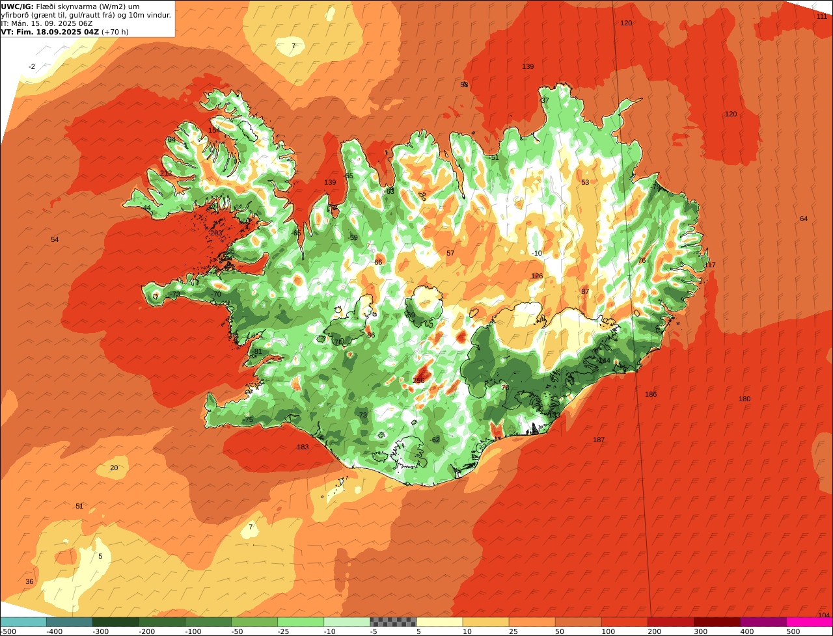
Task: Select the 20 value in the southwest ocean
Action: (x=114, y=468)
